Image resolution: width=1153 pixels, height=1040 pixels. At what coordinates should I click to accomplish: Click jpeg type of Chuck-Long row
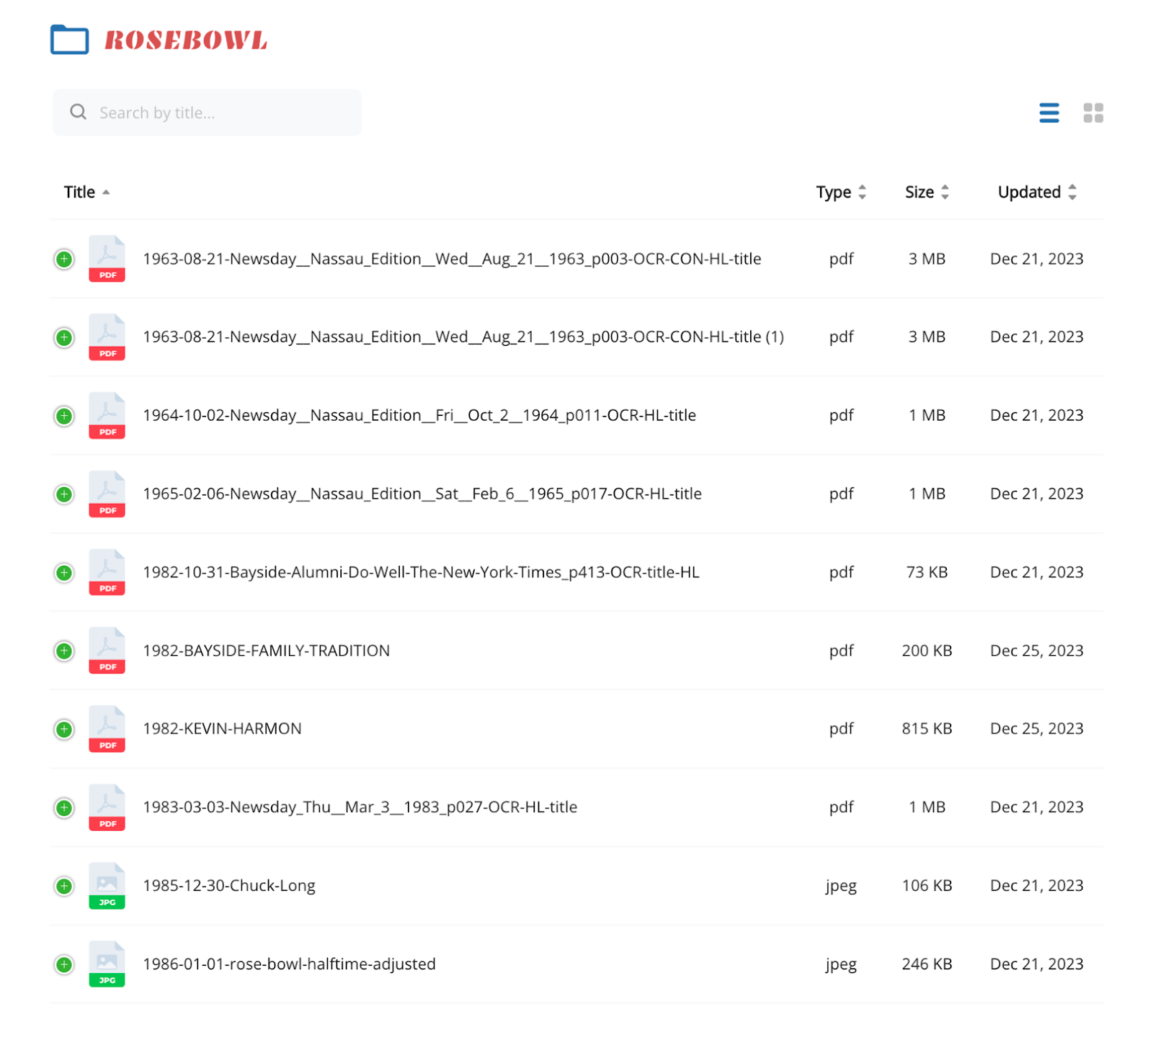841,886
